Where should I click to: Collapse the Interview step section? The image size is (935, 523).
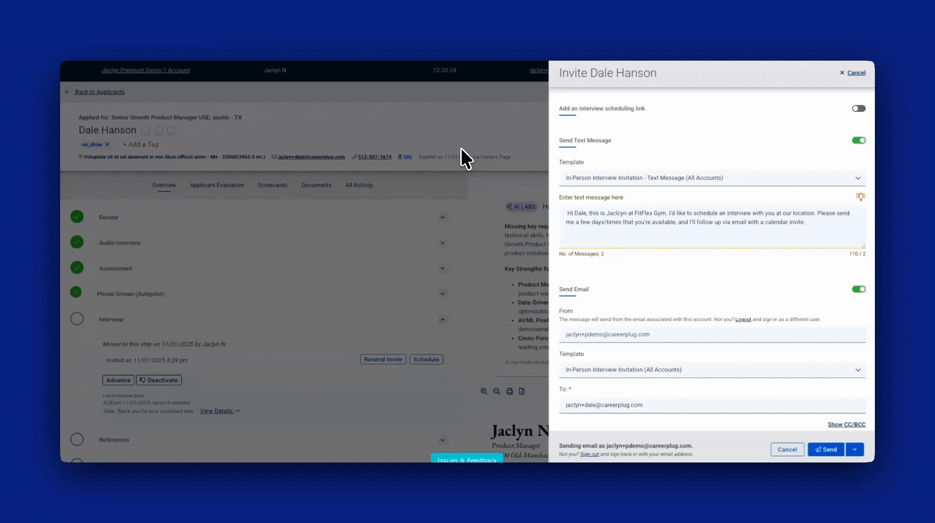(x=442, y=319)
